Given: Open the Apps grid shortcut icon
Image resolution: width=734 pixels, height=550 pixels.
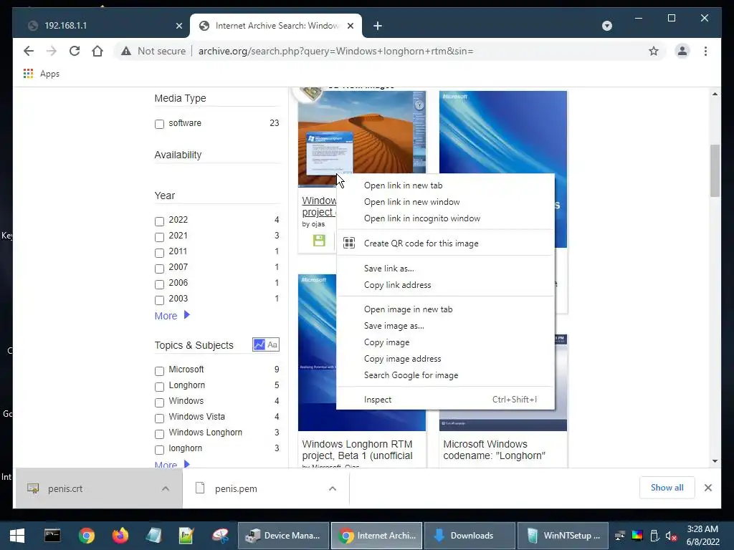Looking at the screenshot, I should coord(28,74).
